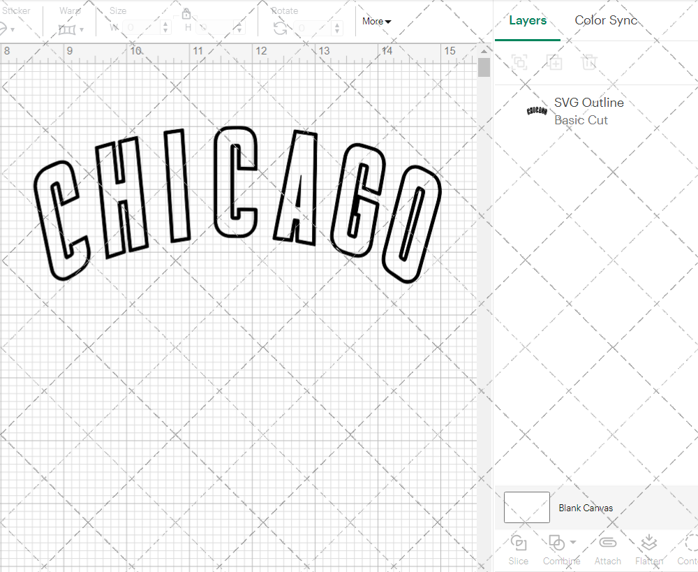Click the Blank Canvas color swatch
This screenshot has width=698, height=572.
point(526,507)
